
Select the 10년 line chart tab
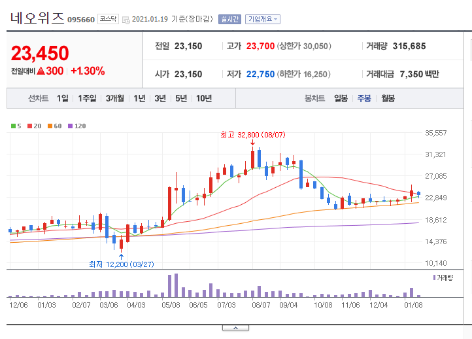pos(204,98)
